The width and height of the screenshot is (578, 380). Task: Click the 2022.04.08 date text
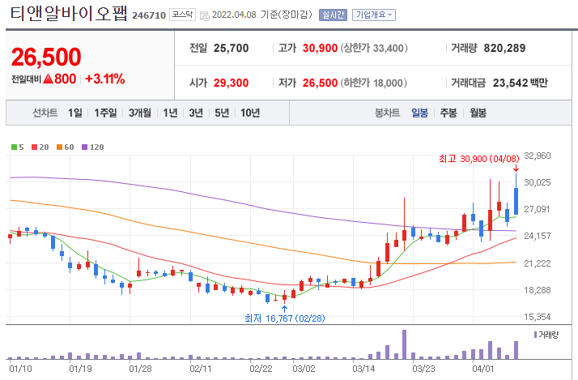click(234, 15)
